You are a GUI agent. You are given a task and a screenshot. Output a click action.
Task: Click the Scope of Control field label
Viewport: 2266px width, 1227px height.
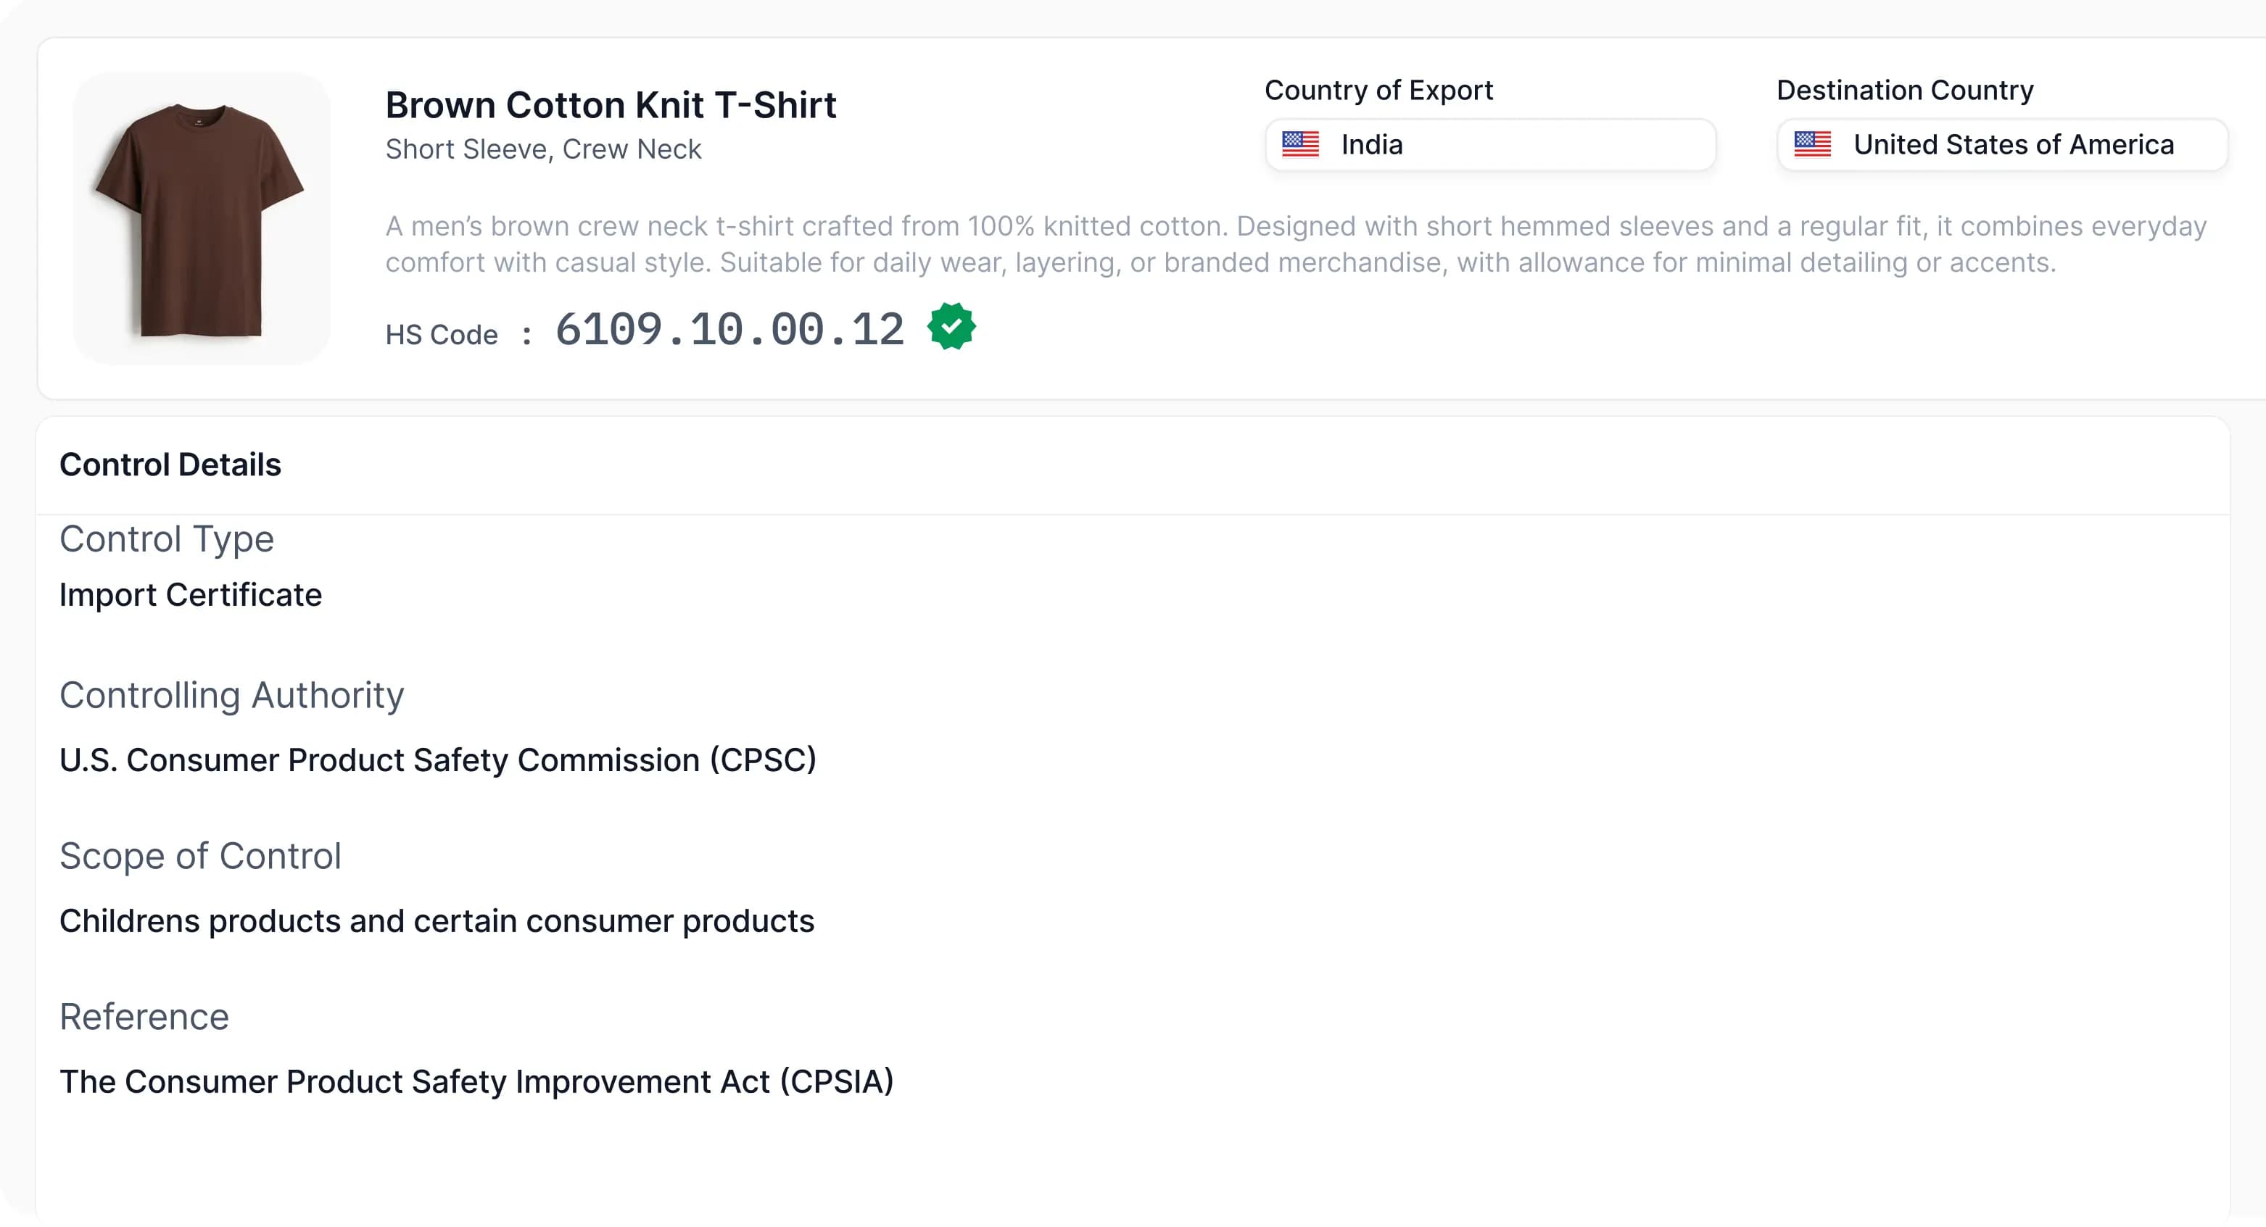199,856
